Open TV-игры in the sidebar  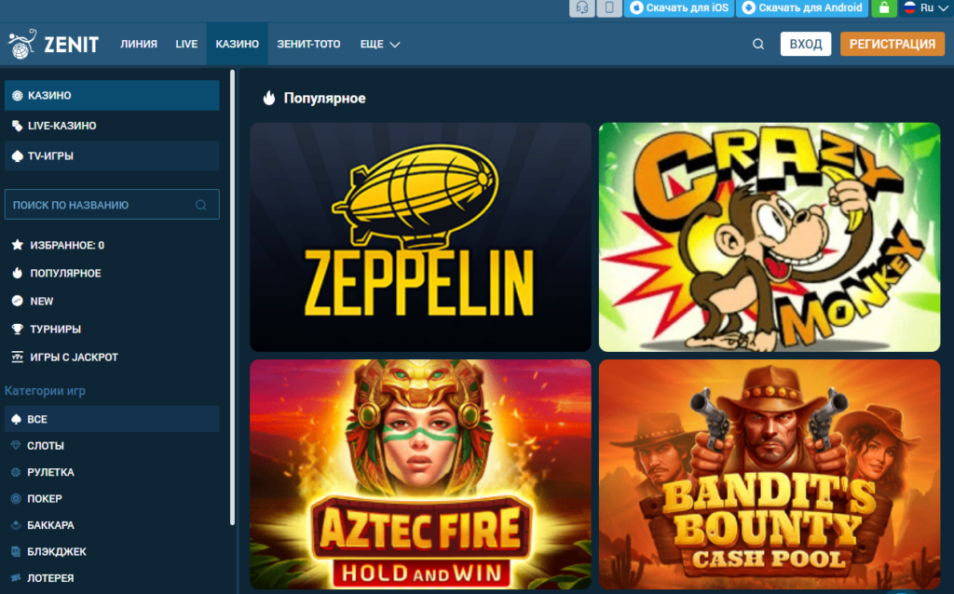click(x=112, y=156)
